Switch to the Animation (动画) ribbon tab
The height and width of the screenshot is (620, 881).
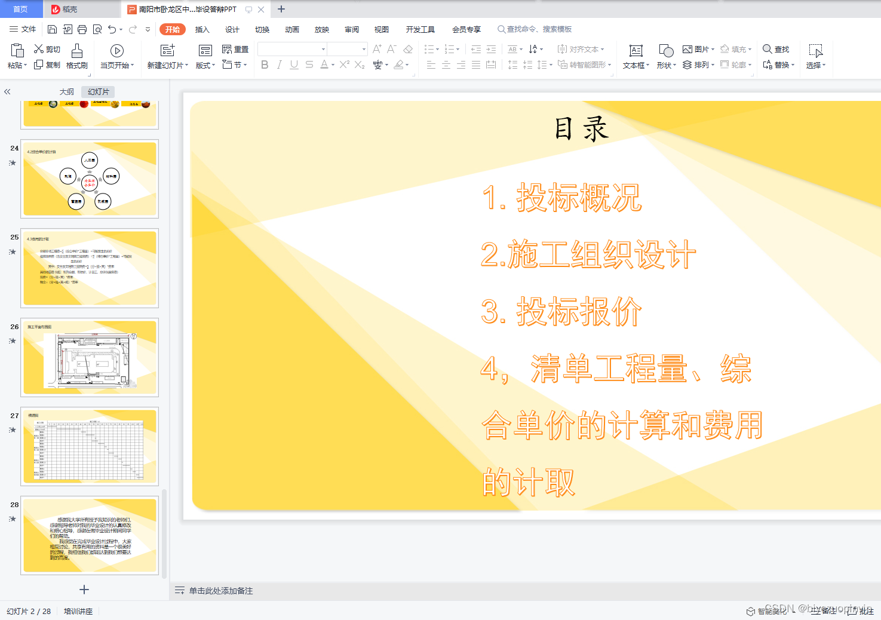[292, 29]
